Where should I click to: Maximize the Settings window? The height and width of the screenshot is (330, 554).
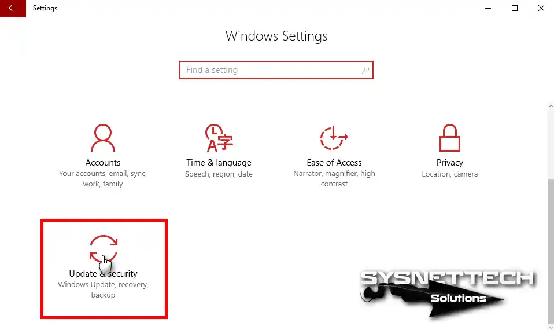[x=515, y=8]
